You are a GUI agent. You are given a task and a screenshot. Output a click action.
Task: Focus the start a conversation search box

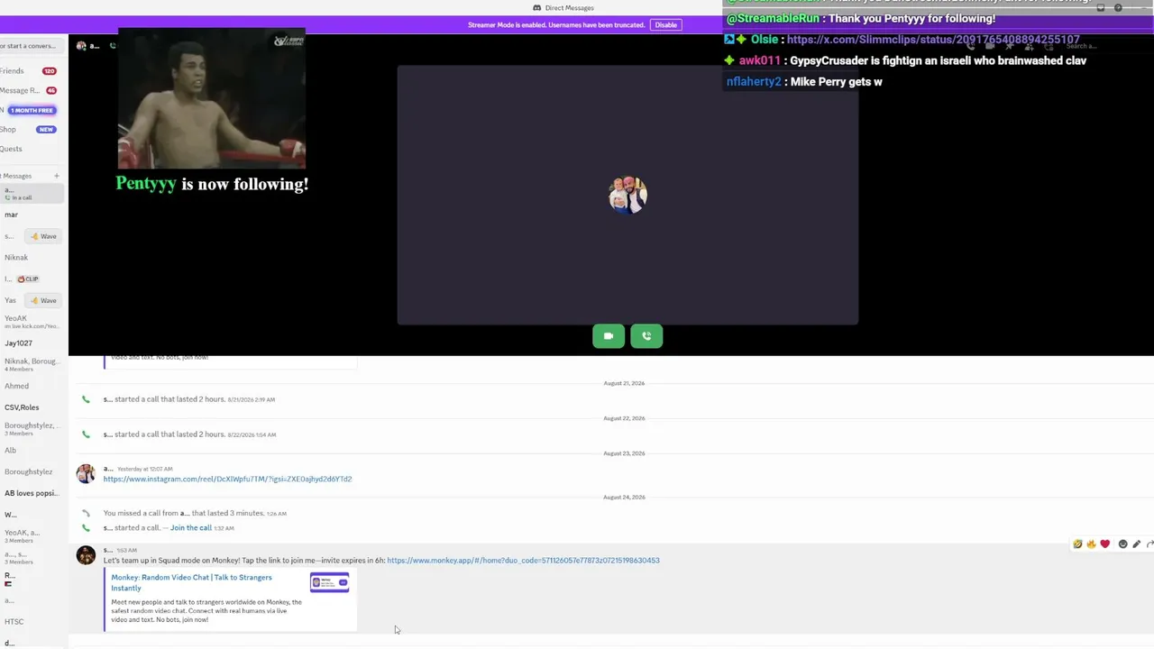[32, 46]
